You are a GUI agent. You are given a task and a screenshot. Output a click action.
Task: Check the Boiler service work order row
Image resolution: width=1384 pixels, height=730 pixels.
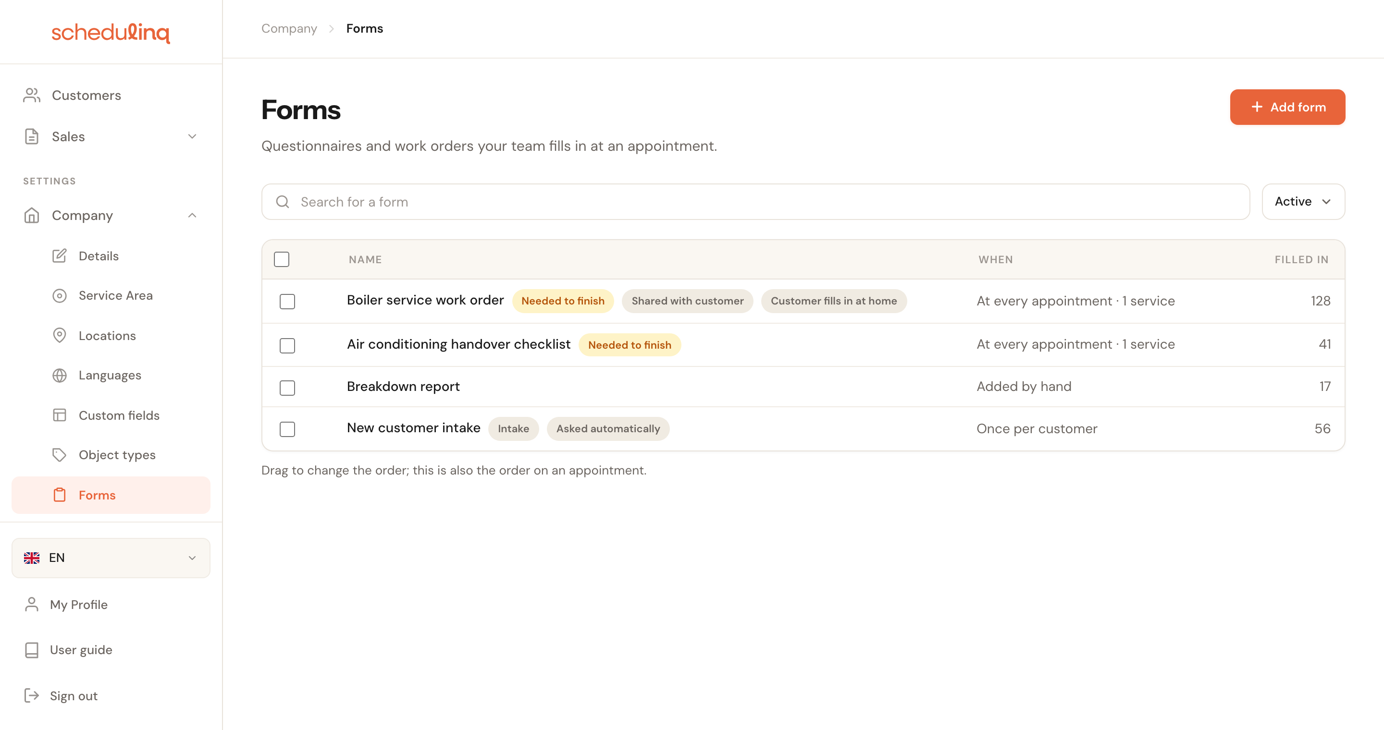pos(287,301)
